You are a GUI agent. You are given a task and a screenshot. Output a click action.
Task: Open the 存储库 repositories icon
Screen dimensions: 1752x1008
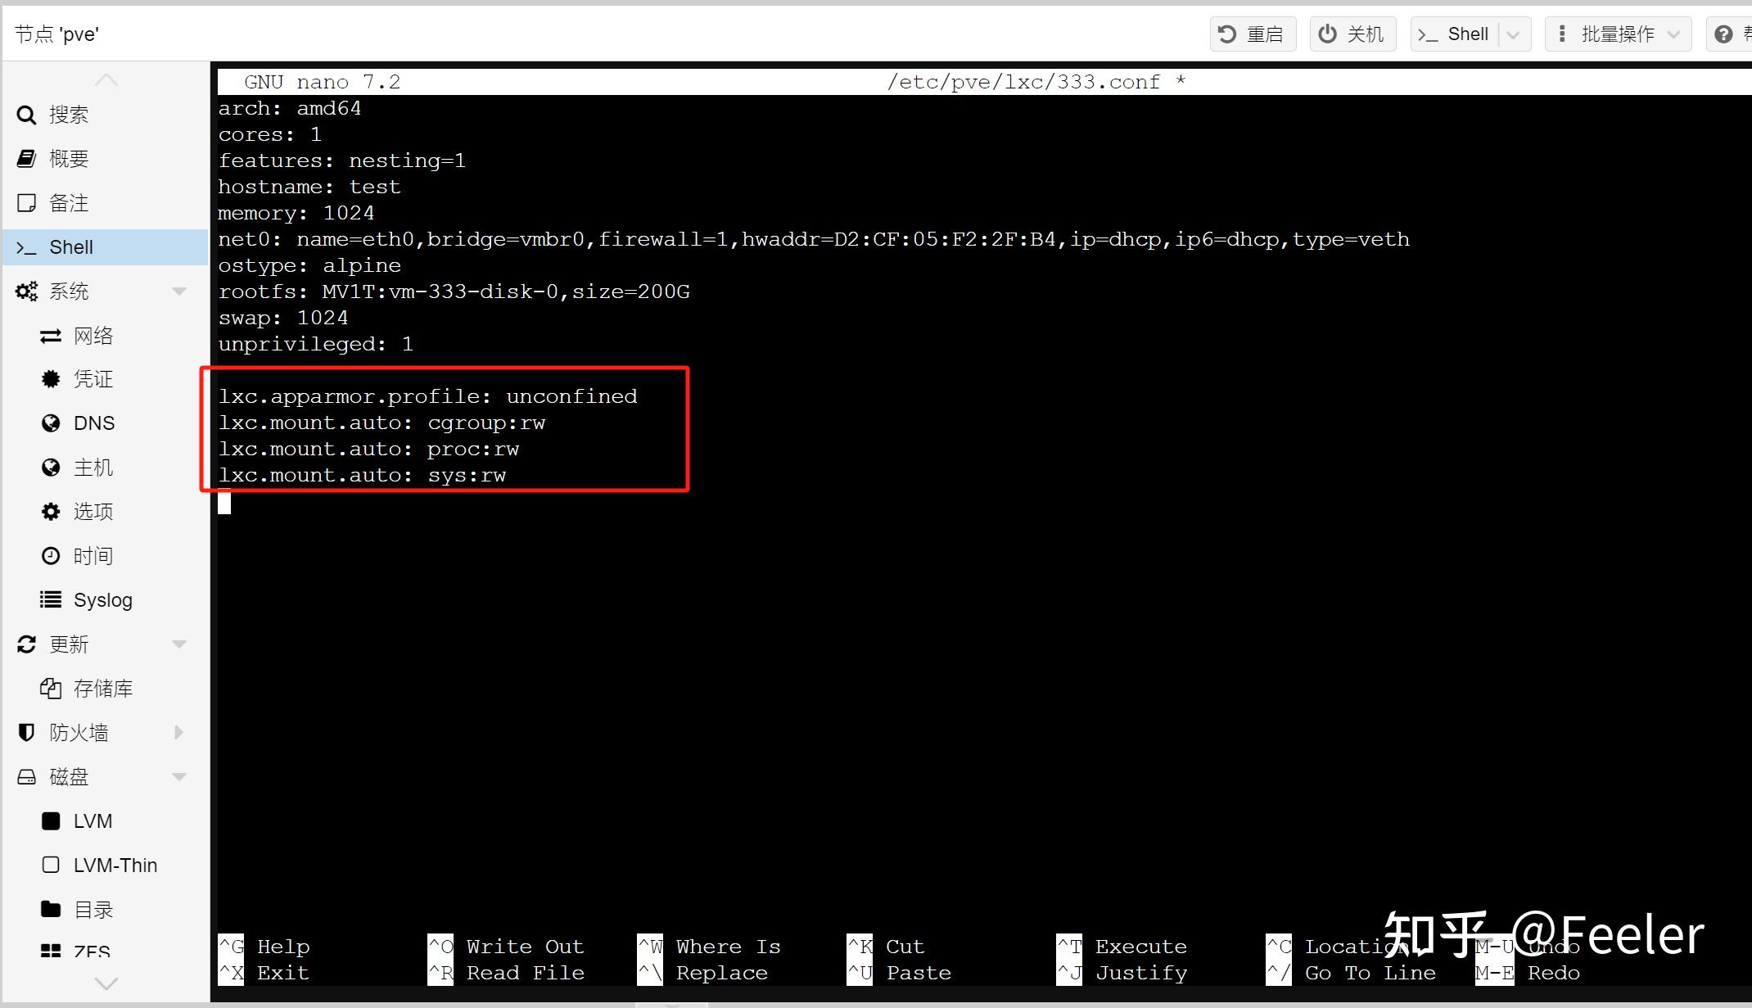50,688
